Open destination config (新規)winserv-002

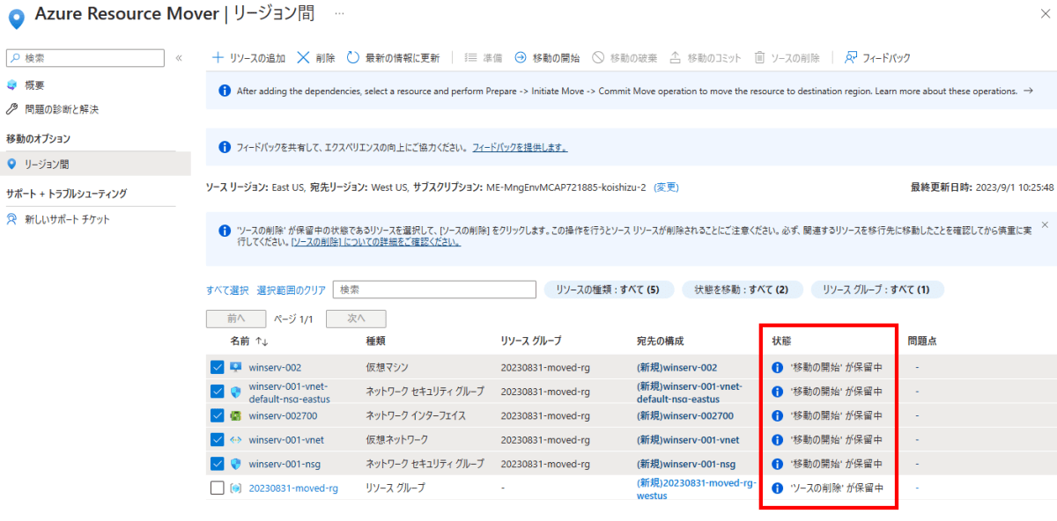676,367
